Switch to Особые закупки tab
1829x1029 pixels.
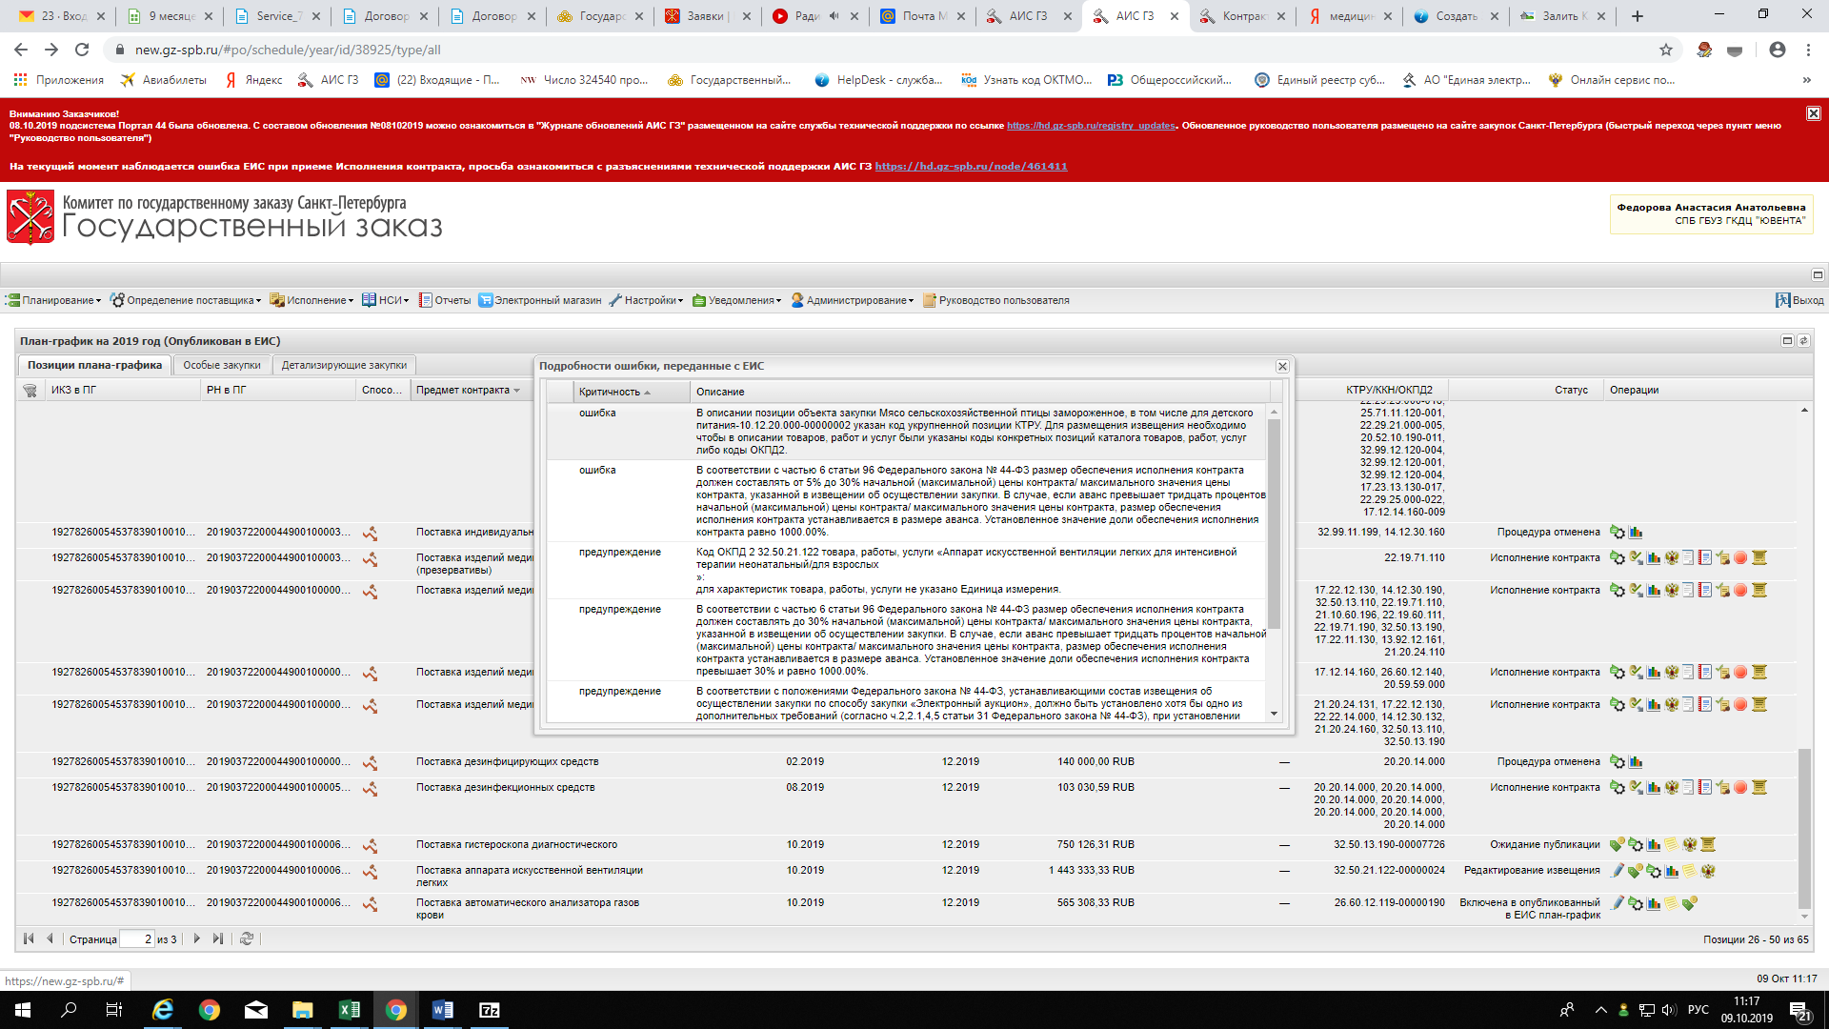tap(222, 366)
